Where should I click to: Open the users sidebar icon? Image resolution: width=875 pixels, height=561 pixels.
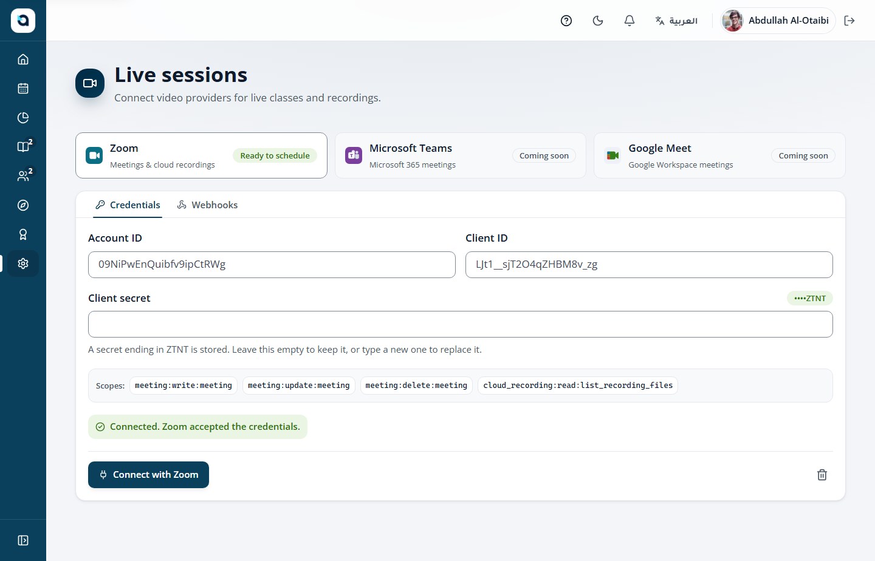click(x=23, y=176)
